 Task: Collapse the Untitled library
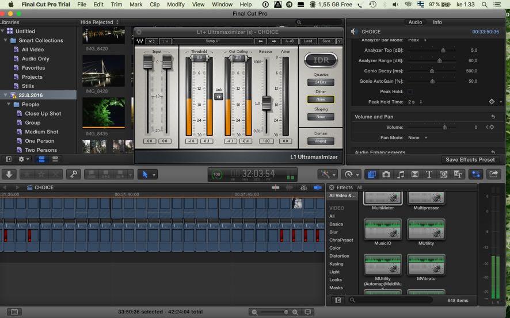(x=2, y=31)
